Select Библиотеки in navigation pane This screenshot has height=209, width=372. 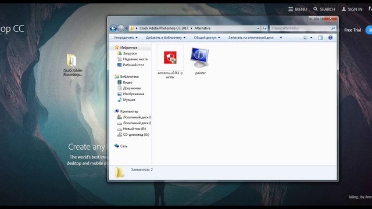(129, 77)
